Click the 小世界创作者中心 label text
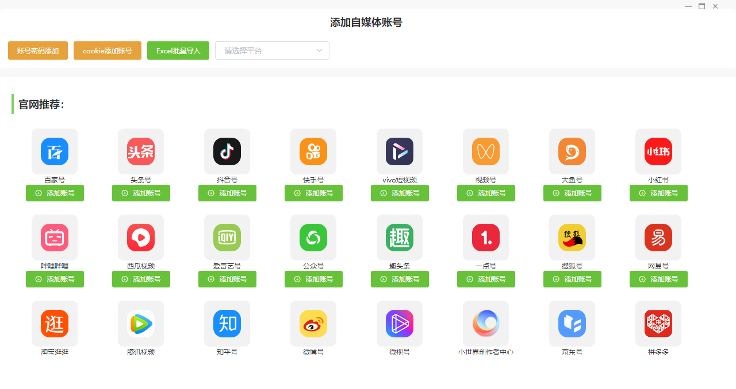 point(486,352)
